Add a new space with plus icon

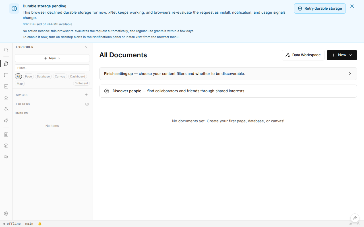(x=86, y=95)
